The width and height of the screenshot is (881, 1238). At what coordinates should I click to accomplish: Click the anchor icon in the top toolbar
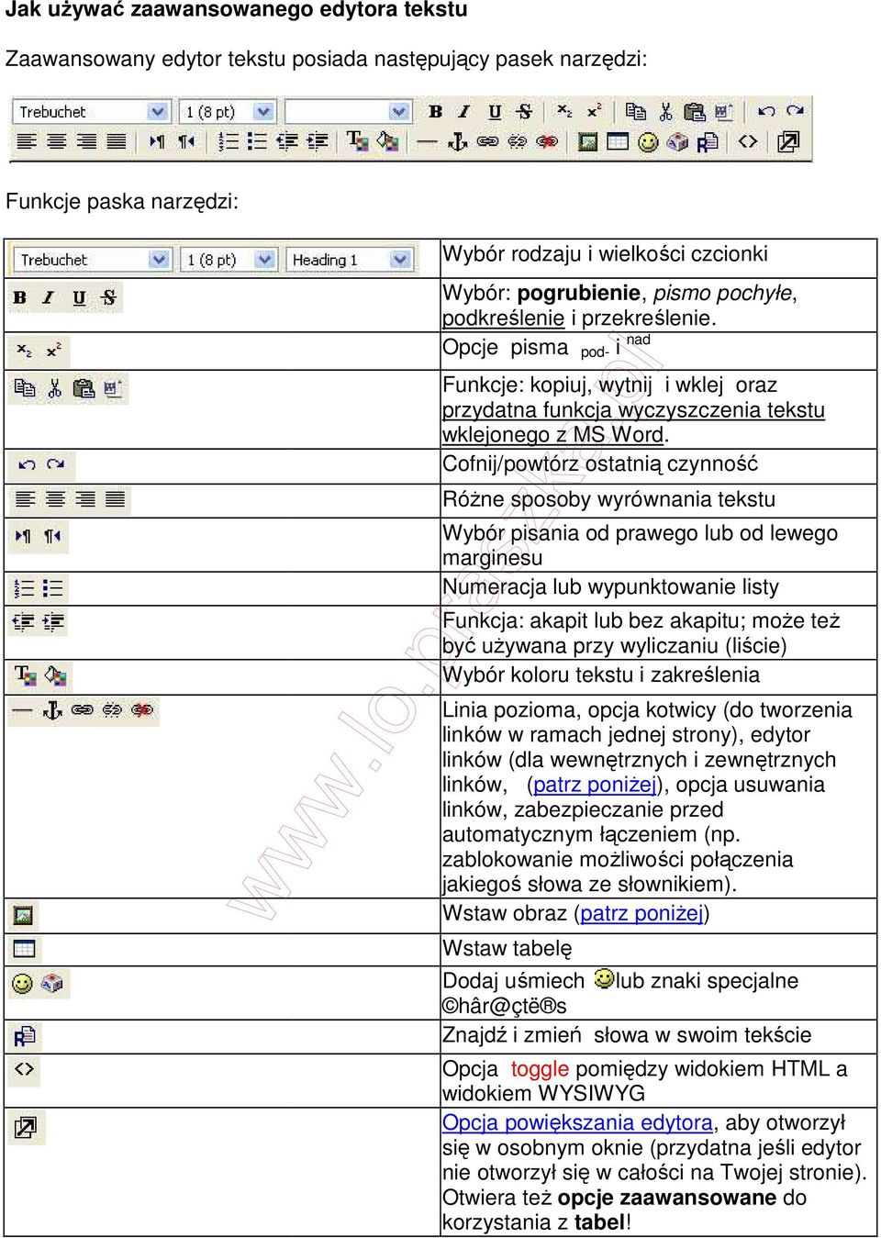pyautogui.click(x=457, y=141)
